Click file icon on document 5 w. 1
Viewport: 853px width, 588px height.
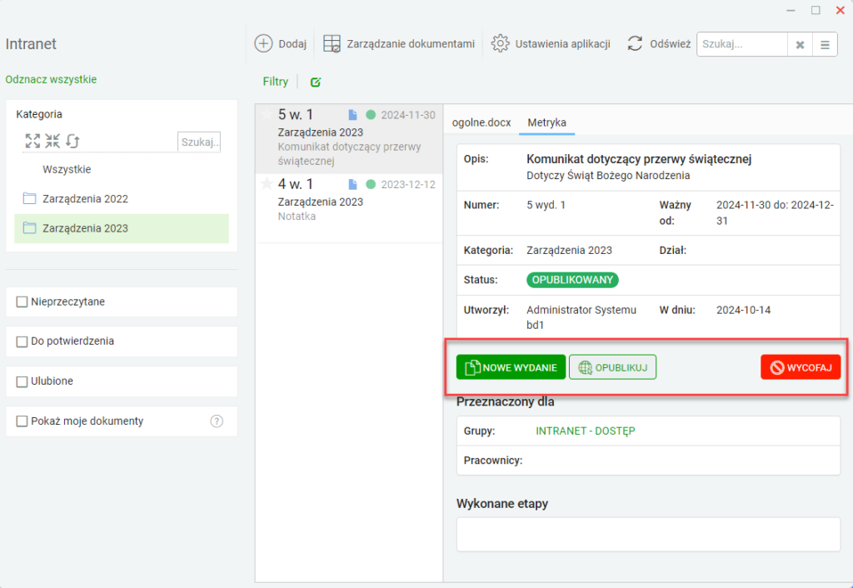pos(352,115)
